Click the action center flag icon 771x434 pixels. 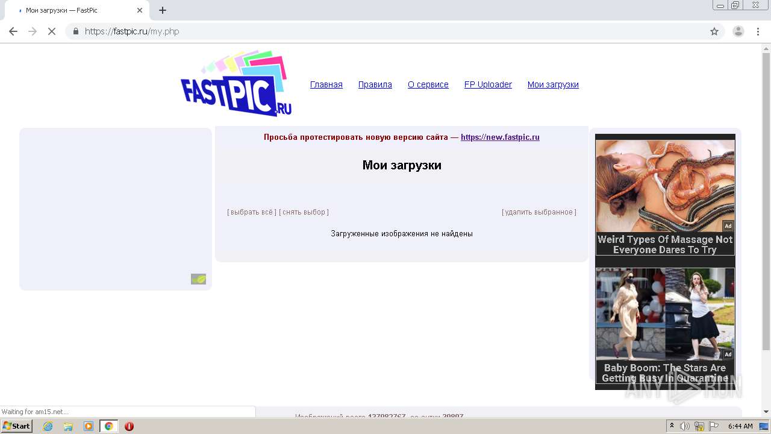(714, 426)
